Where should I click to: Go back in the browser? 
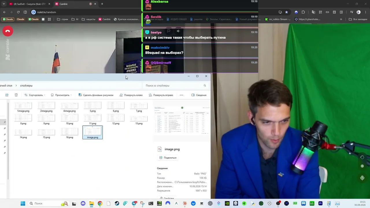click(4, 12)
